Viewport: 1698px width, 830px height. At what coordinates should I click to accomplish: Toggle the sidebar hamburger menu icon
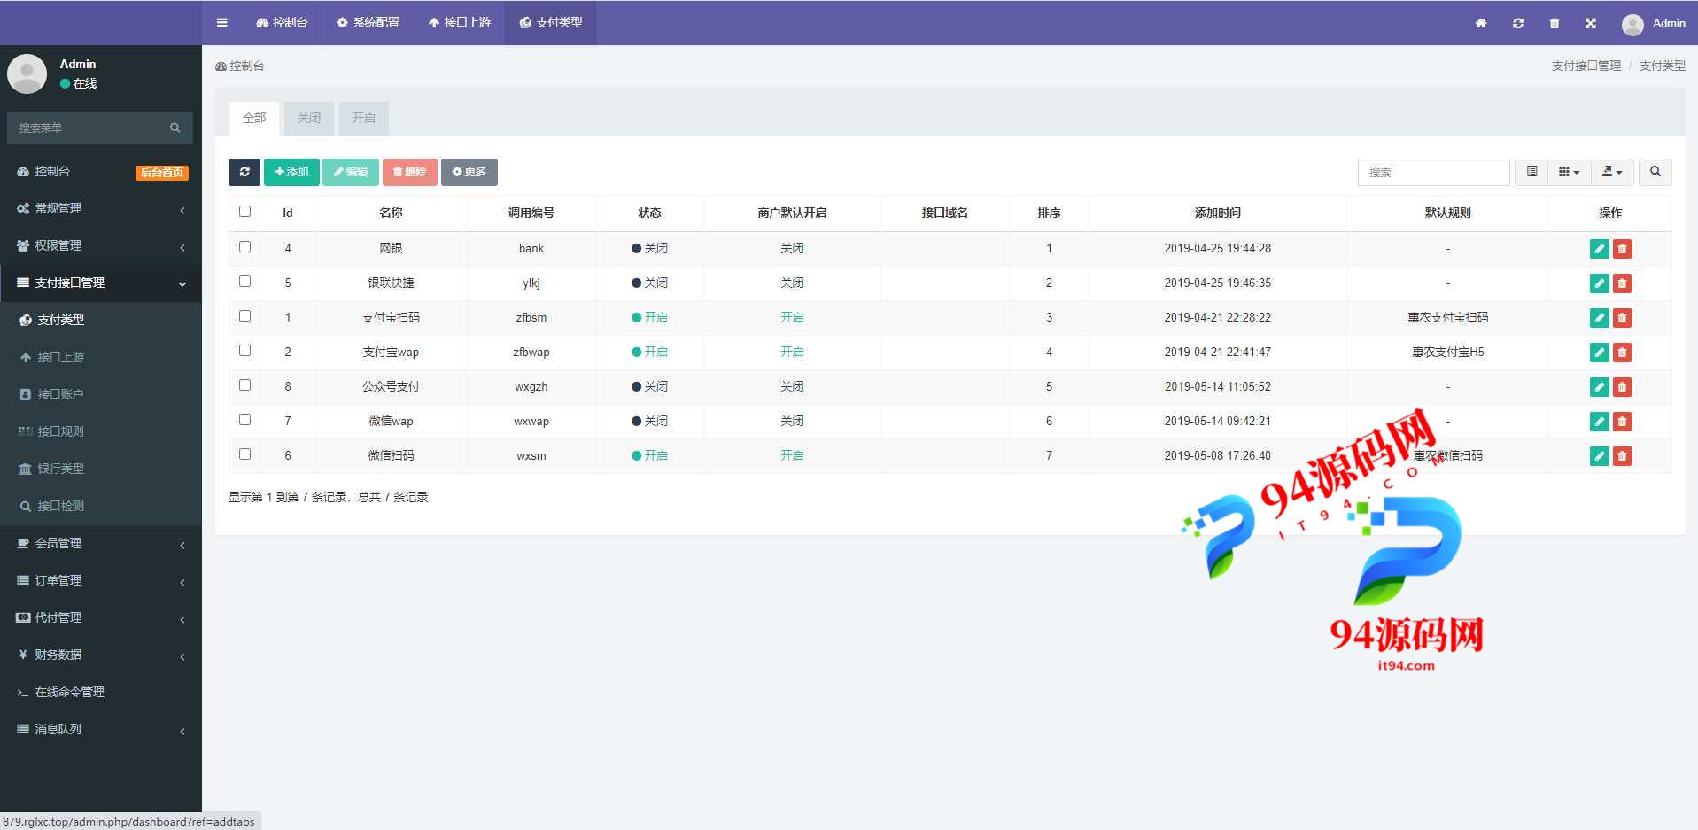221,23
